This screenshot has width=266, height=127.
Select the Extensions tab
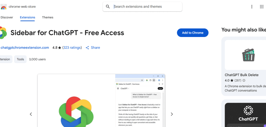[28, 17]
